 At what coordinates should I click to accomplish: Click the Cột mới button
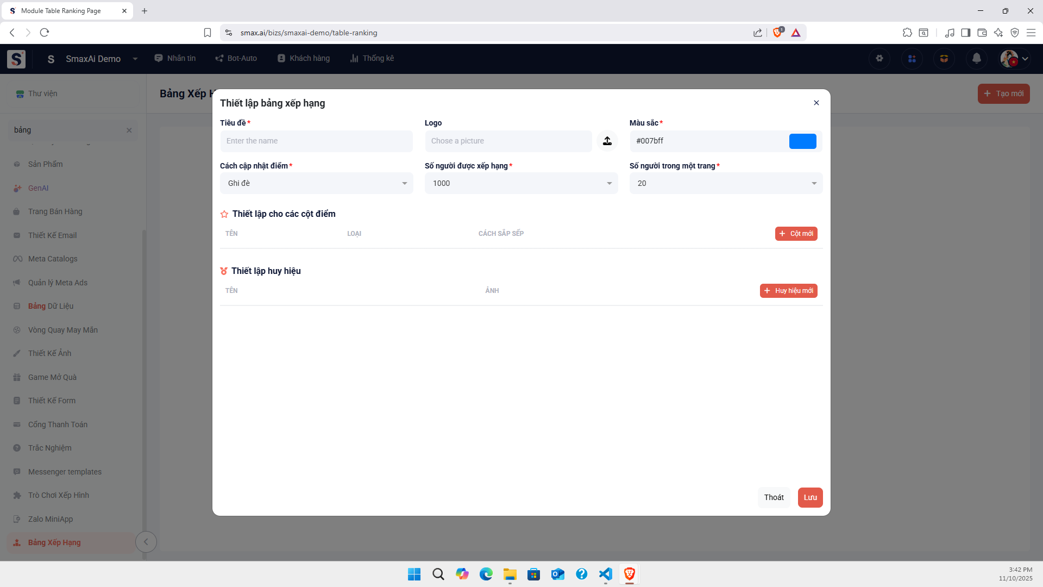click(796, 234)
